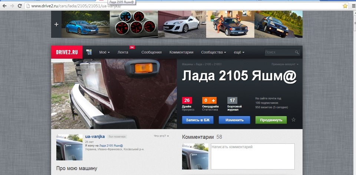Viewport: 356px width, 175px height.
Task: Click the 100 подписчиков text
Action: pyautogui.click(x=267, y=103)
